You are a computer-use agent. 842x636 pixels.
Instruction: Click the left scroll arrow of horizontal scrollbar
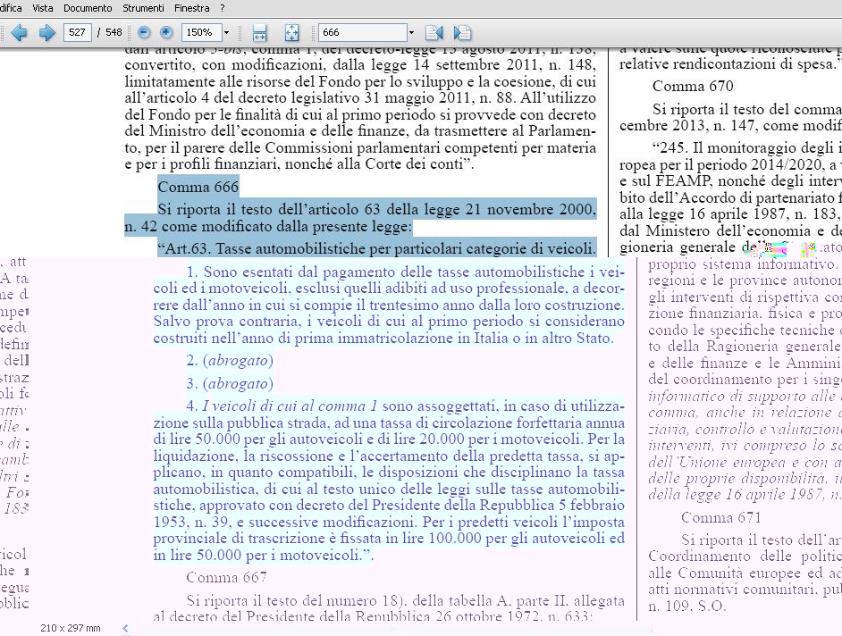coord(125,628)
